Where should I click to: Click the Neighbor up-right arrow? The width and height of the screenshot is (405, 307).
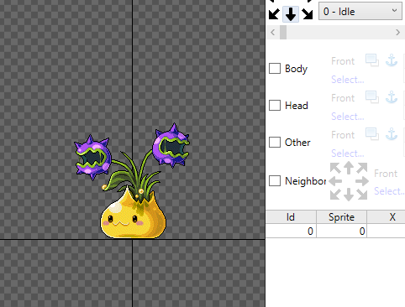point(362,168)
